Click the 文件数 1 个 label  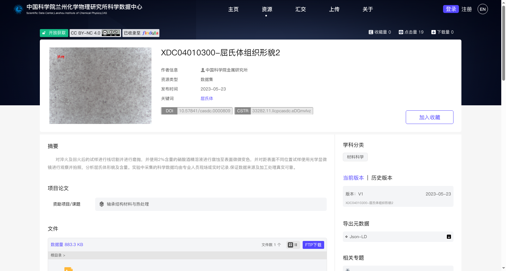click(x=271, y=245)
